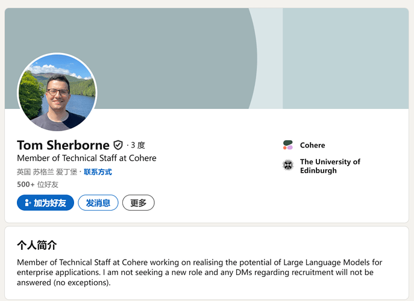Image resolution: width=414 pixels, height=301 pixels.
Task: Click the 英国 苏格兰 爱丁堡 location text
Action: [47, 172]
